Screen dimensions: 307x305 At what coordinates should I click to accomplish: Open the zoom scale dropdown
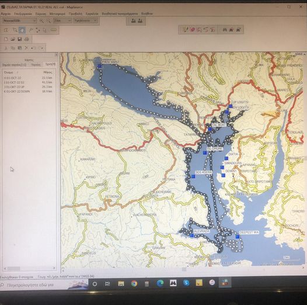(x=62, y=20)
